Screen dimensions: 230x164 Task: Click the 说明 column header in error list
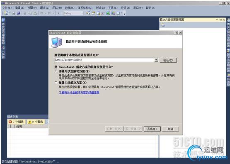pyautogui.click(x=19, y=126)
